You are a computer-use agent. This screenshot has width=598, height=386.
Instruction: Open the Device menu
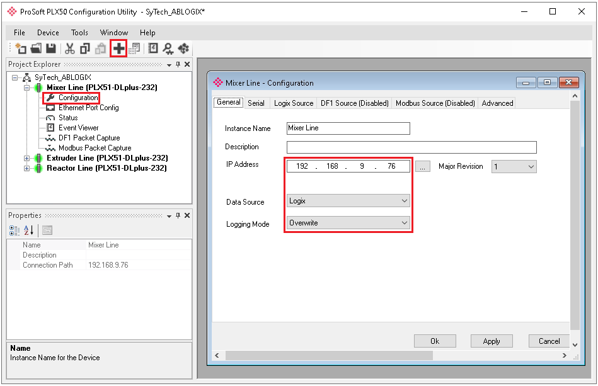[48, 33]
